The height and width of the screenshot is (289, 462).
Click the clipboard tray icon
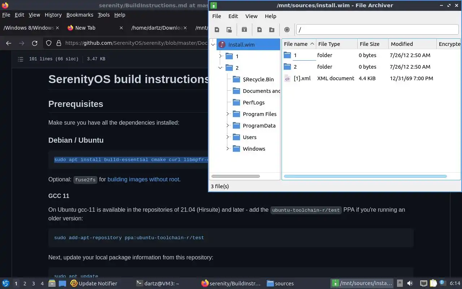click(433, 284)
